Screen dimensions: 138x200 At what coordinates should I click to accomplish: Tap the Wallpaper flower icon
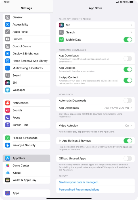coord(8,90)
